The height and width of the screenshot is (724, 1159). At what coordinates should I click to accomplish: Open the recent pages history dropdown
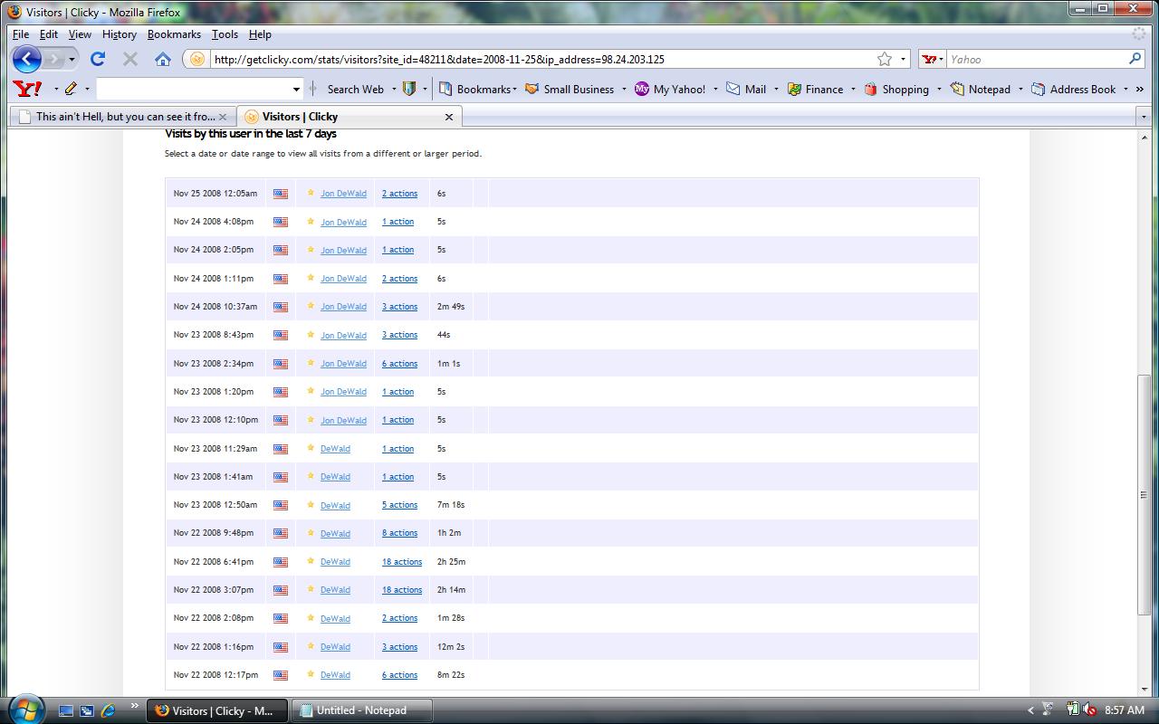click(72, 60)
